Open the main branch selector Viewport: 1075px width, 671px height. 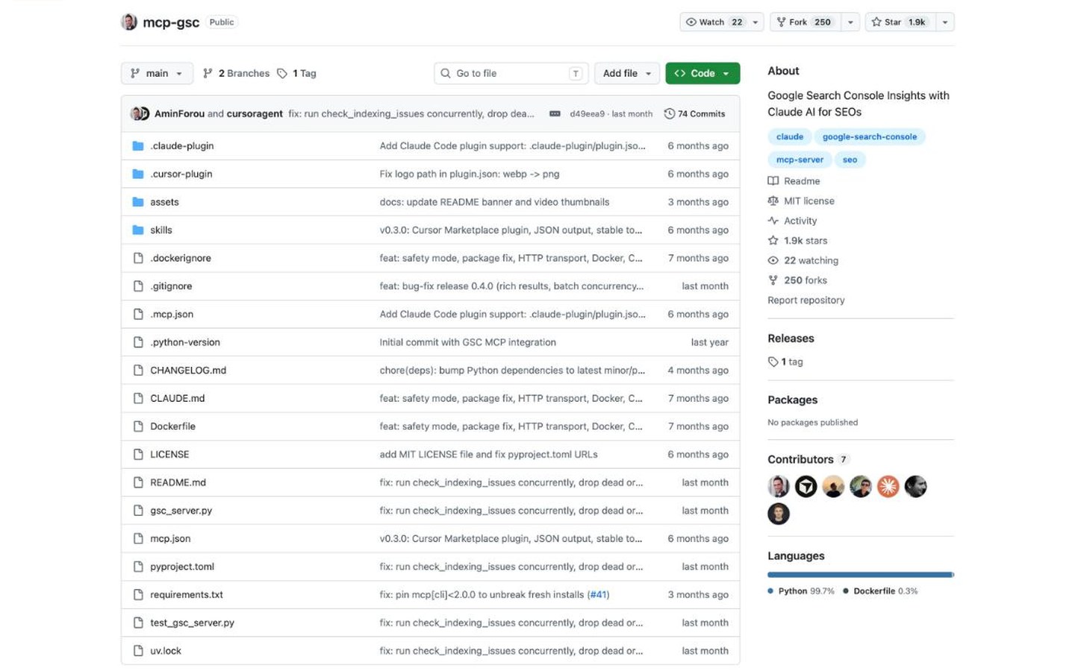157,73
